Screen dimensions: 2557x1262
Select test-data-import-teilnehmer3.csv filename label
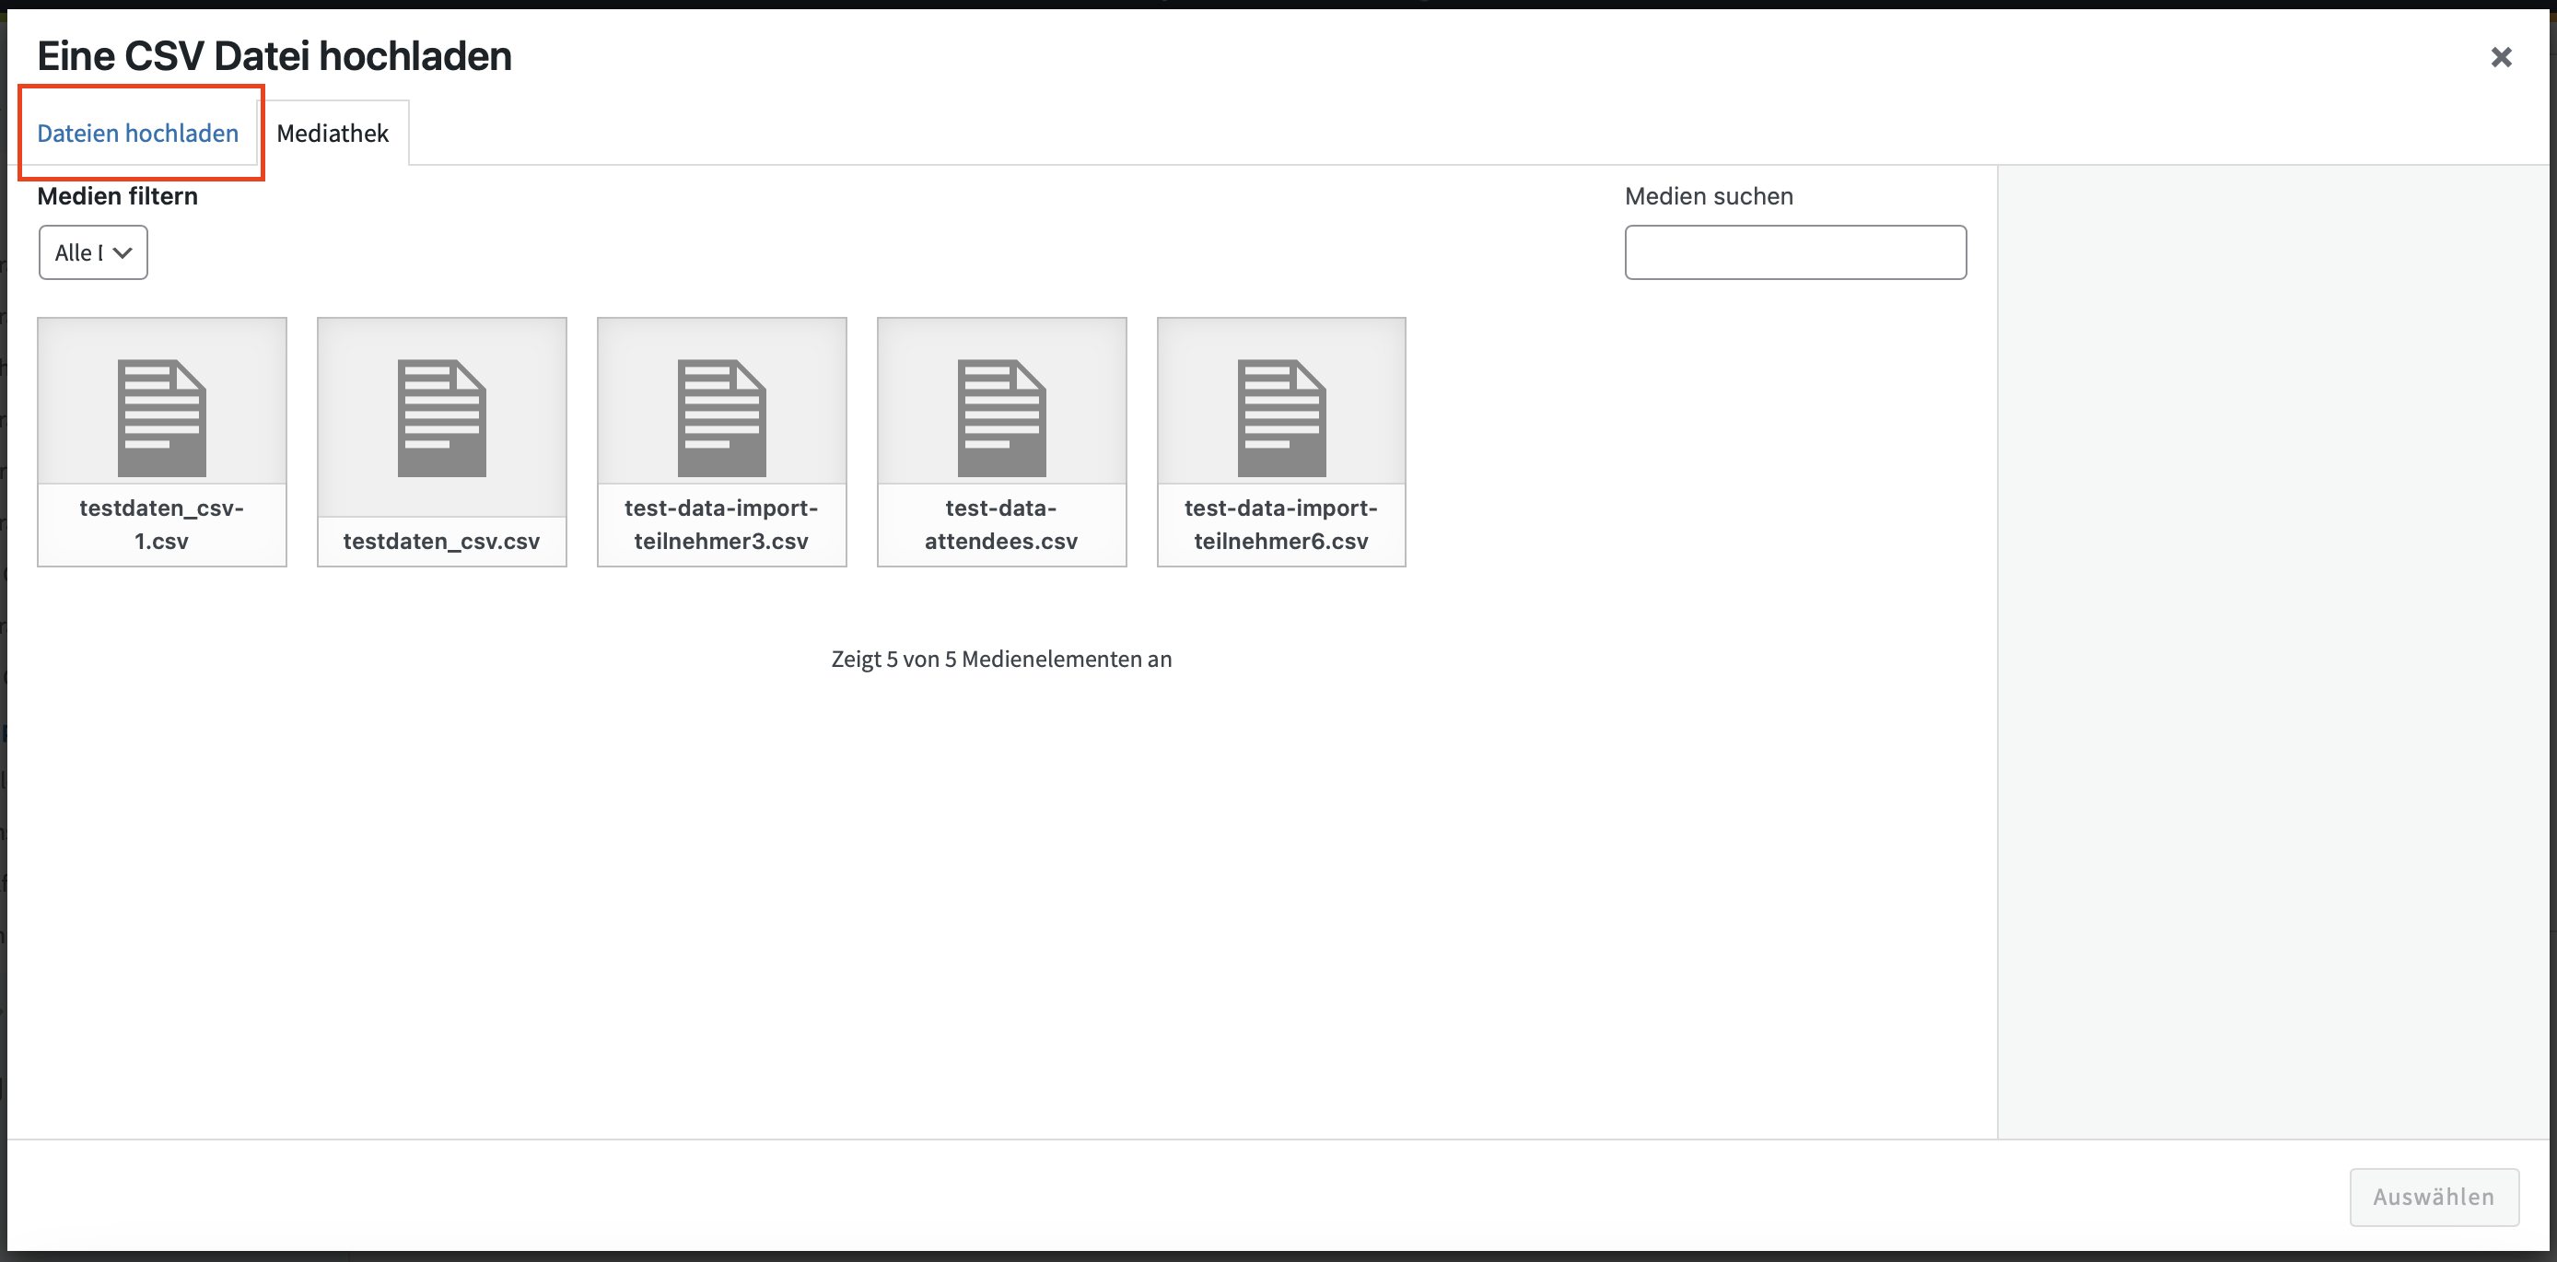click(721, 524)
